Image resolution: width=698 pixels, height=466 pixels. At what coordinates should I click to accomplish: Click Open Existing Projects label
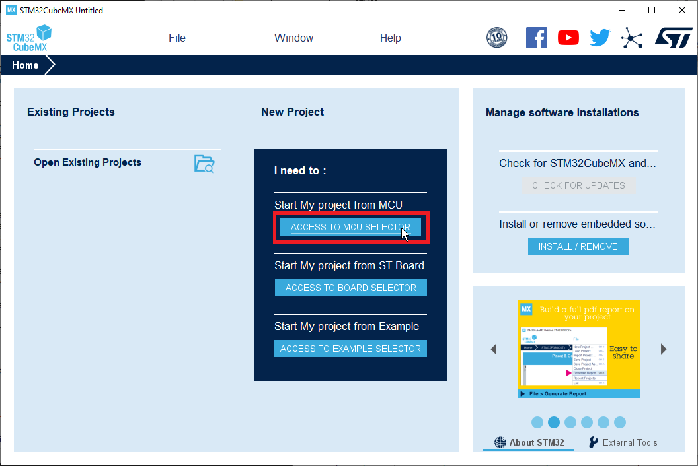[88, 162]
